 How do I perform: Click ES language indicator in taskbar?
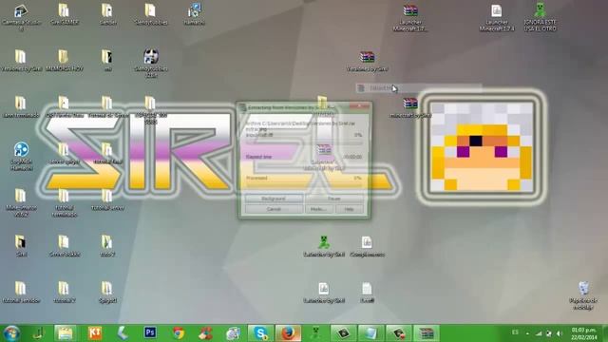pyautogui.click(x=515, y=332)
